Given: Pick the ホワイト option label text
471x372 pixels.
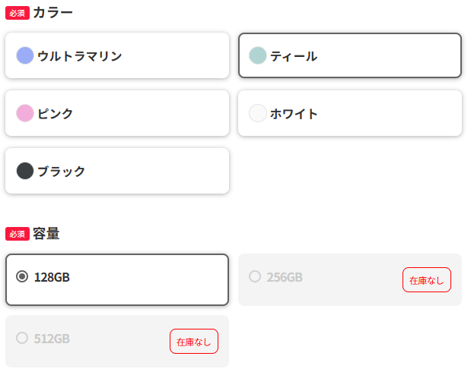Looking at the screenshot, I should [294, 113].
